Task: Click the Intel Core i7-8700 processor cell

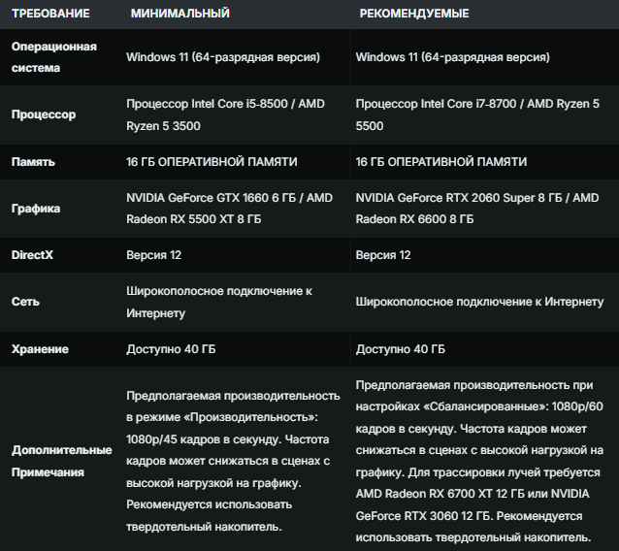Action: click(477, 114)
